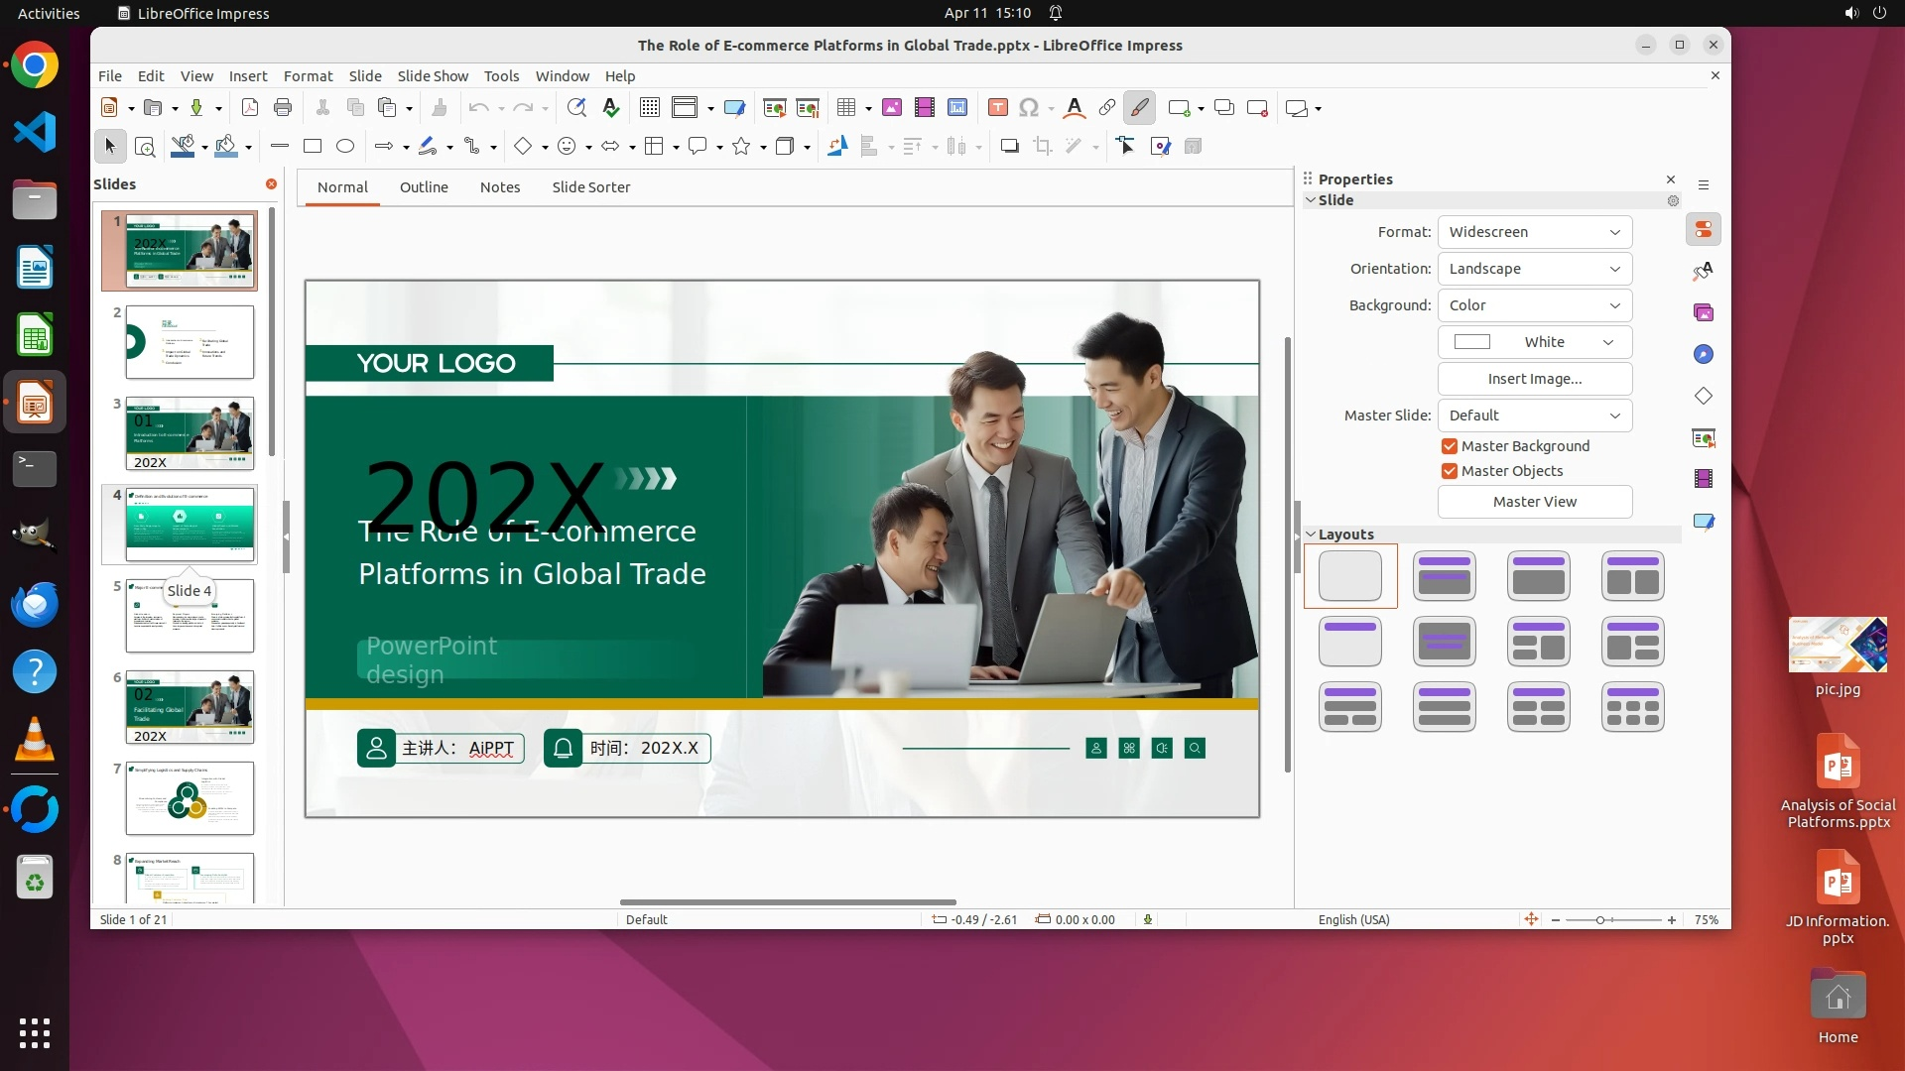This screenshot has width=1905, height=1071.
Task: Toggle the Display Grid icon
Action: [650, 108]
